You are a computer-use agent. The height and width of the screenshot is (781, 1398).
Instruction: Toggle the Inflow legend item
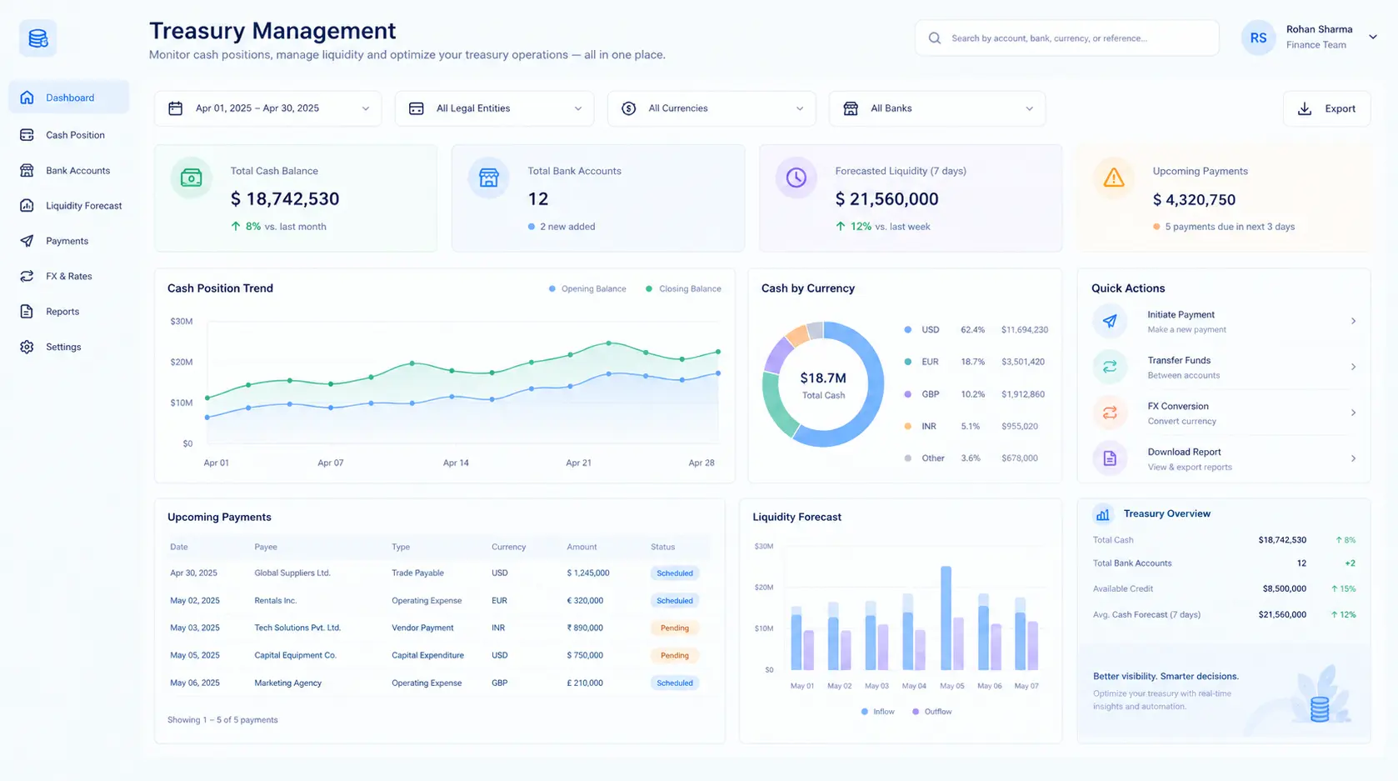click(x=878, y=712)
